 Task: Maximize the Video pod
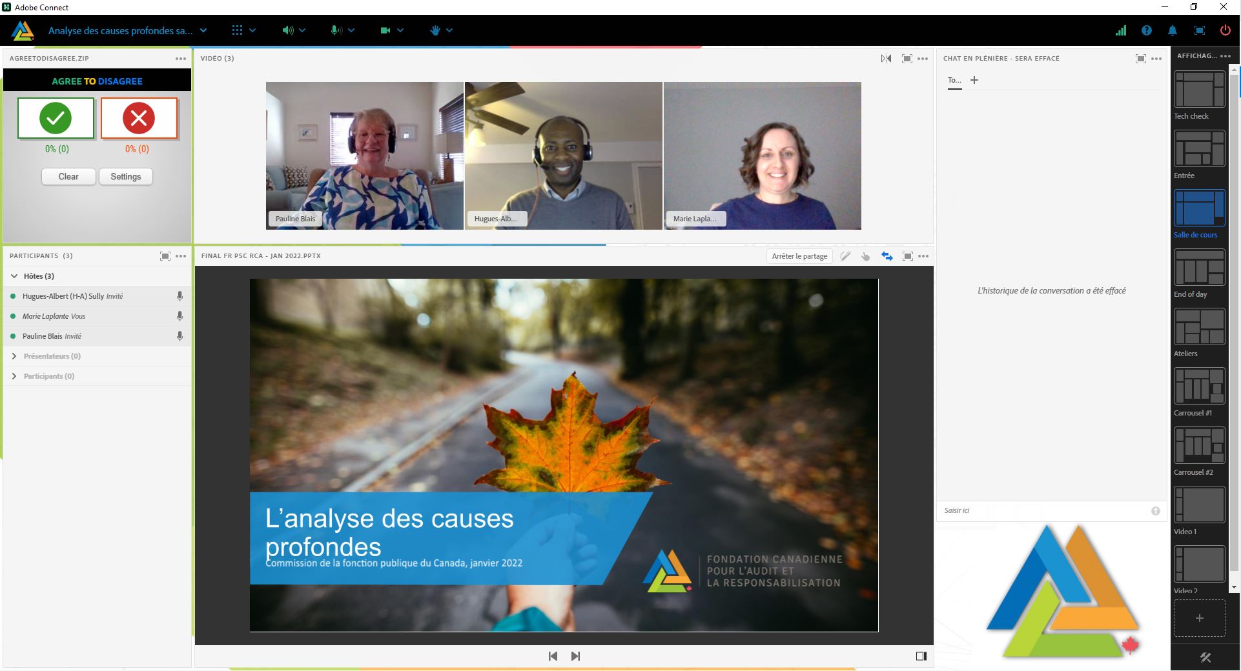[907, 59]
